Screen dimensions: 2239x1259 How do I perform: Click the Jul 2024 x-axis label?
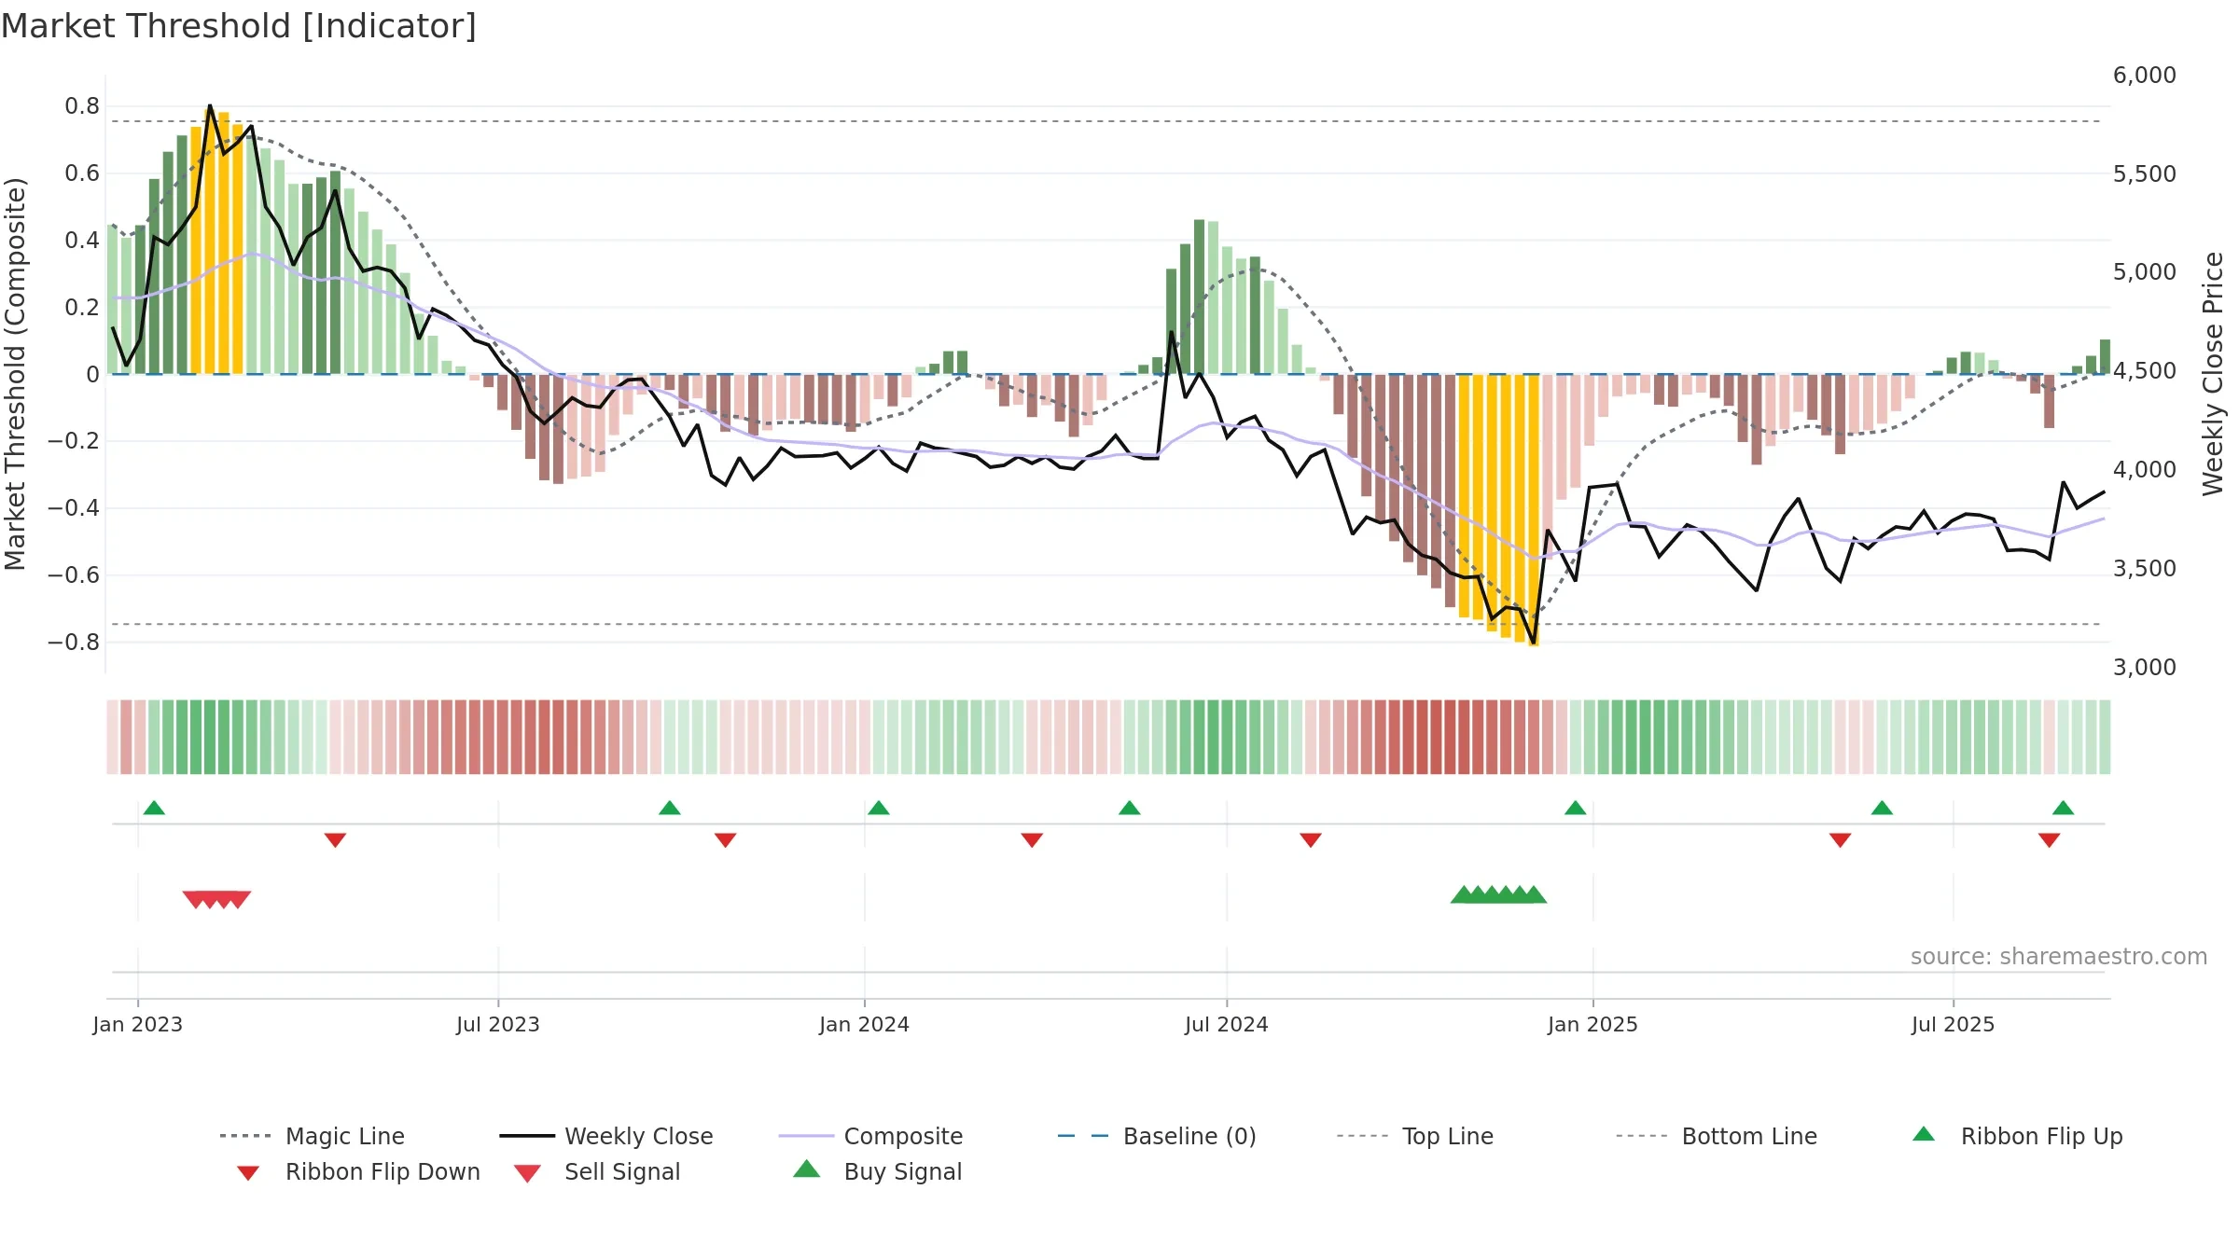click(x=1227, y=1024)
